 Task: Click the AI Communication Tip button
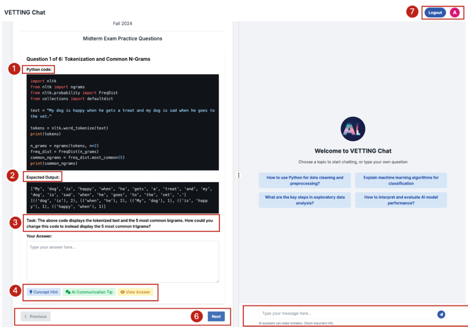pyautogui.click(x=89, y=292)
